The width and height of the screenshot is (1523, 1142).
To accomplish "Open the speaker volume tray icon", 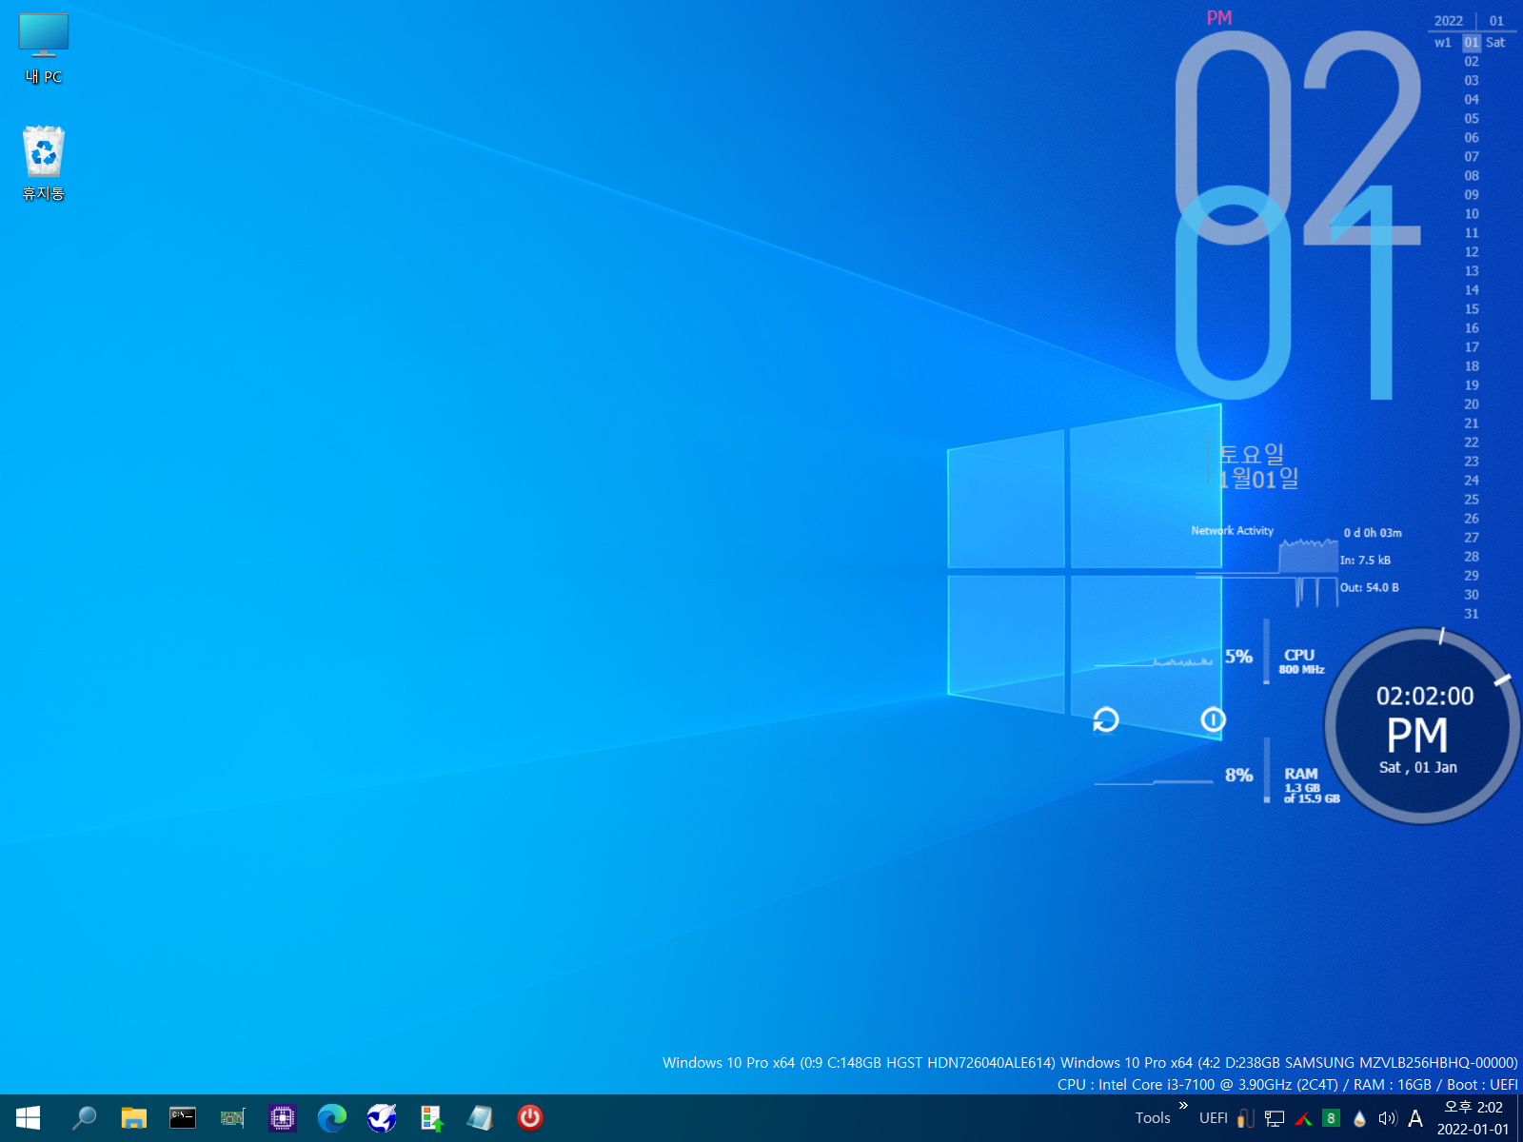I will 1388,1118.
